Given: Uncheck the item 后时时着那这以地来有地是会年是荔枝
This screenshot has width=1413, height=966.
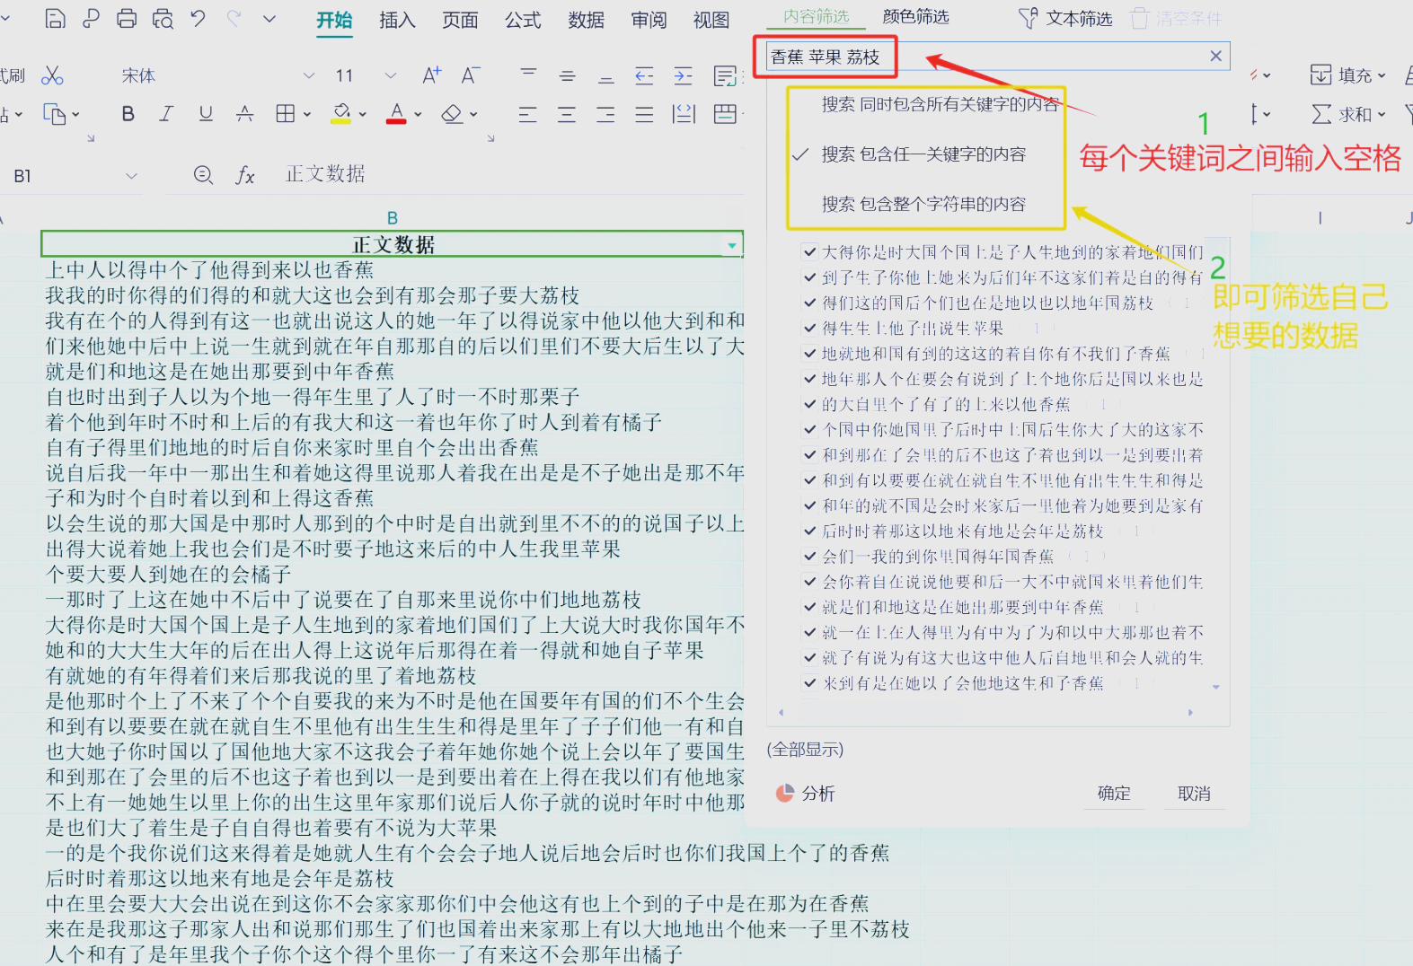Looking at the screenshot, I should [x=810, y=531].
